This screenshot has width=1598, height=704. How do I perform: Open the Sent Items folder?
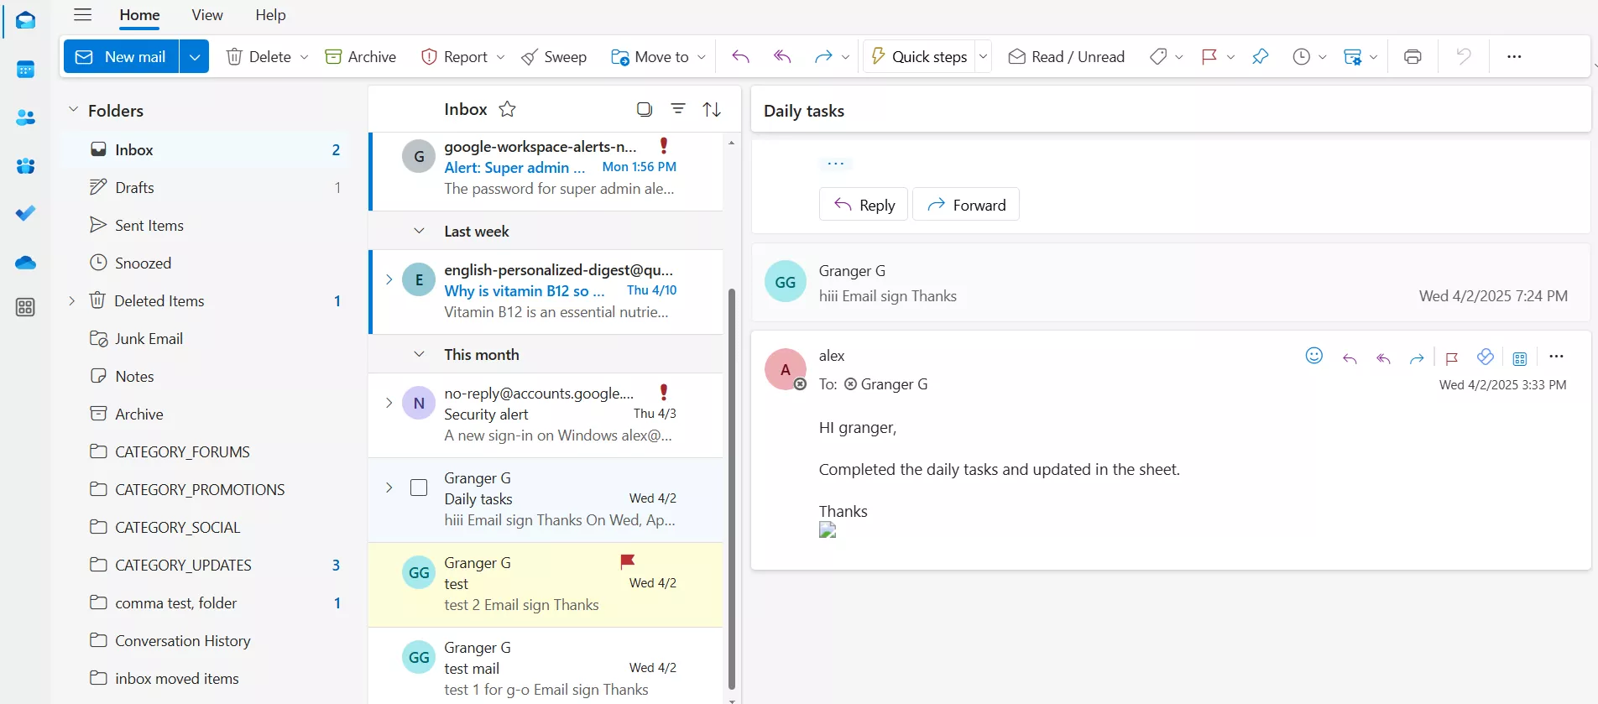(208, 225)
